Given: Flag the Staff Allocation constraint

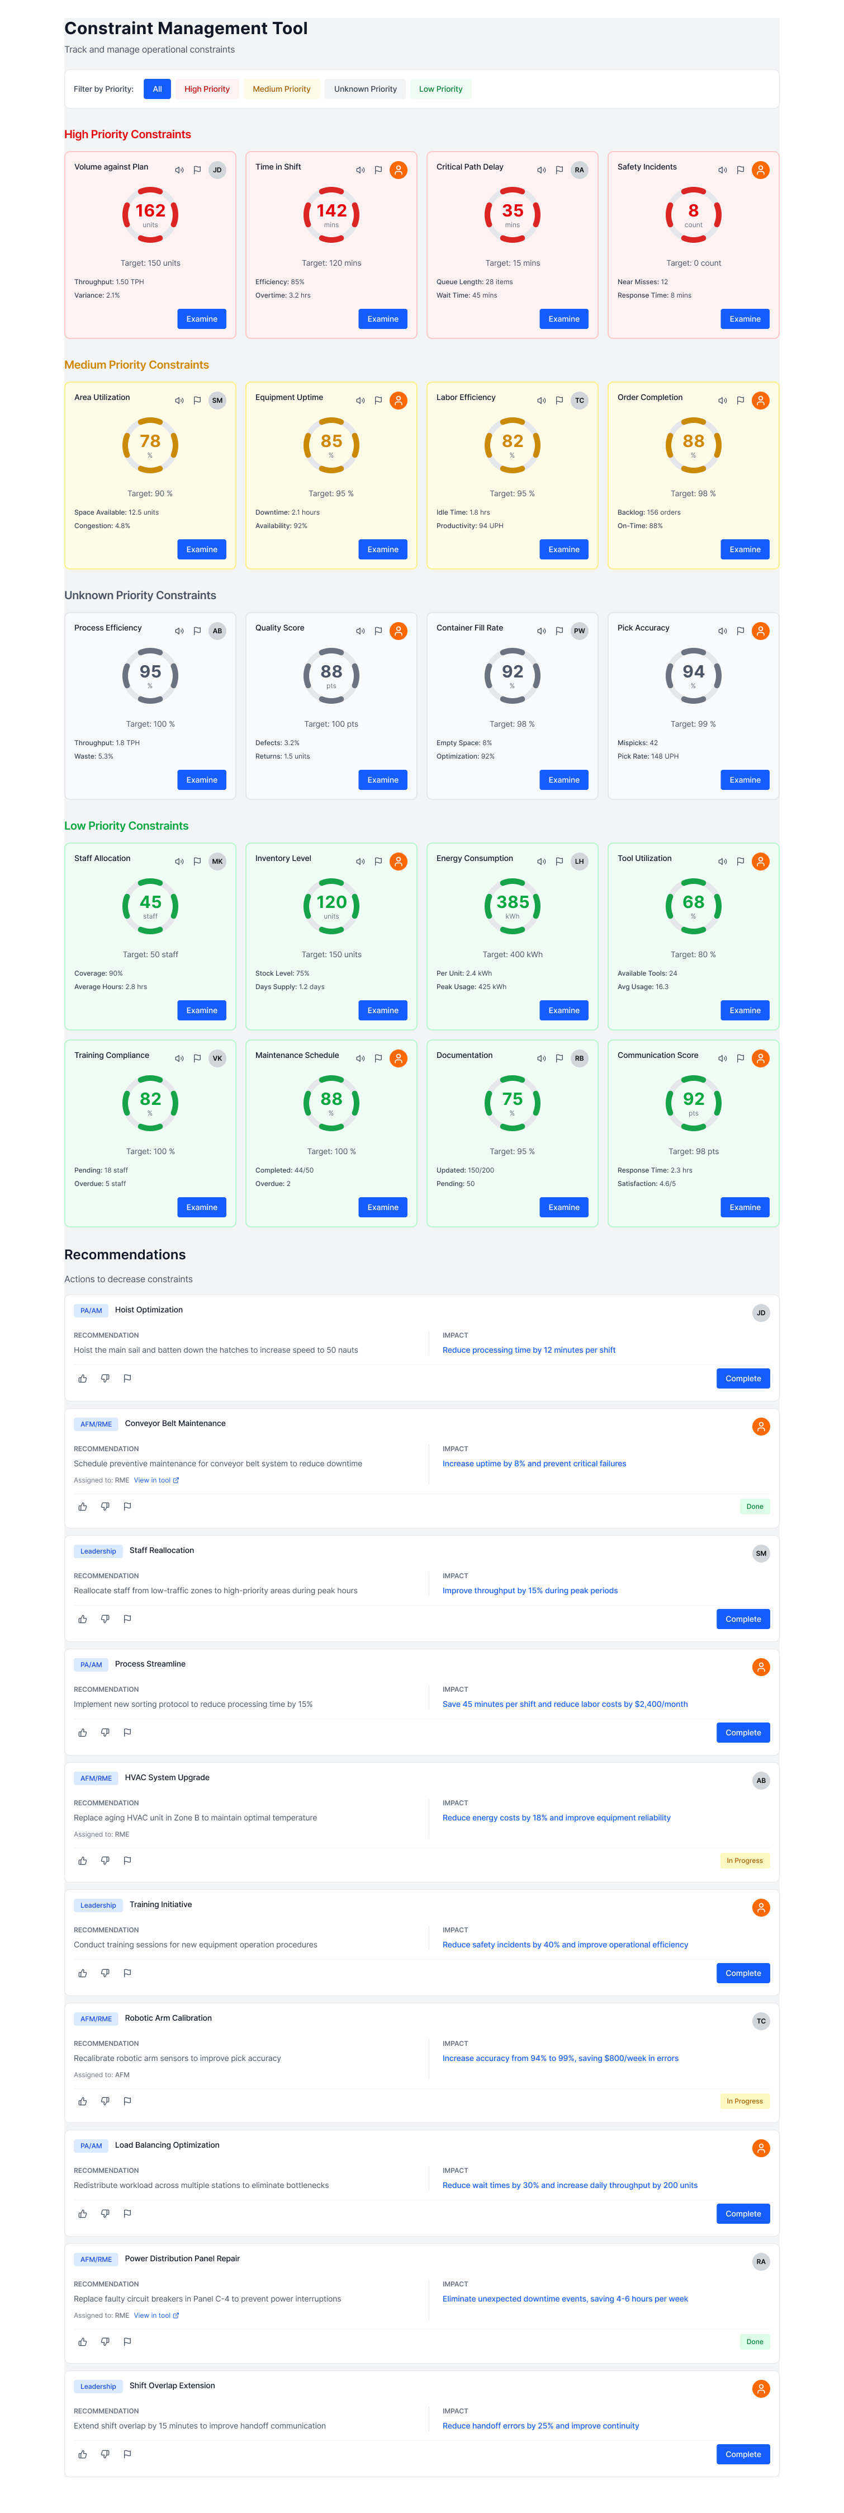Looking at the screenshot, I should click(197, 862).
